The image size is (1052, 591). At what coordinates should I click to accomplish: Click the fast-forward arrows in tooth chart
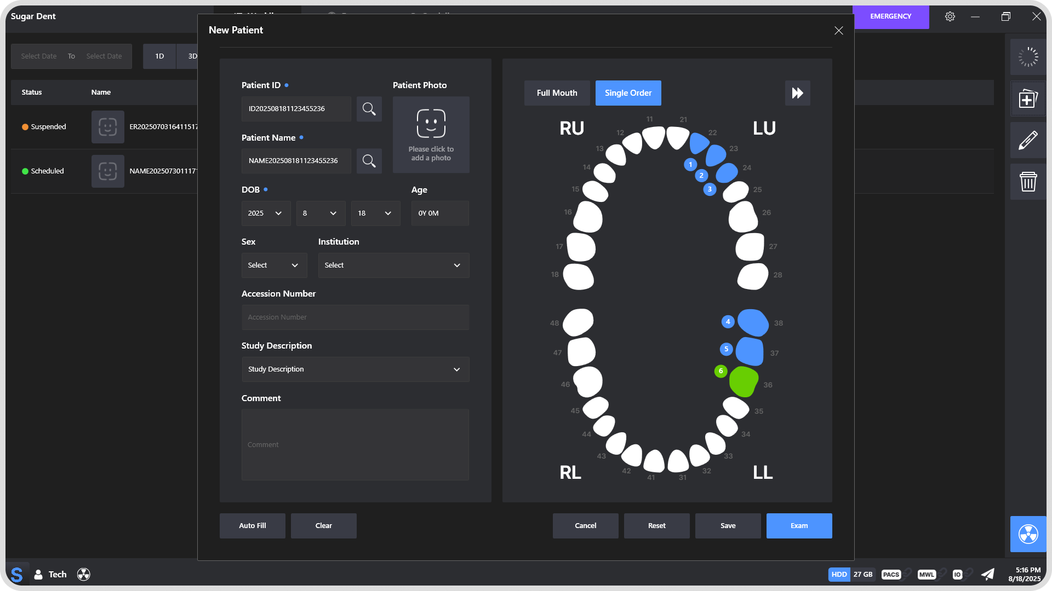797,93
